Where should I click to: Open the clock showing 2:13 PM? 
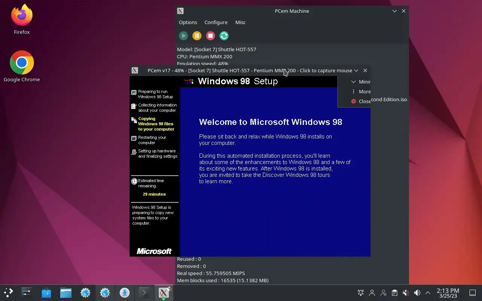coord(448,293)
